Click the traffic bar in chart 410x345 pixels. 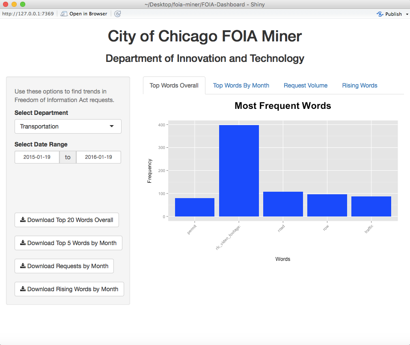pos(371,206)
